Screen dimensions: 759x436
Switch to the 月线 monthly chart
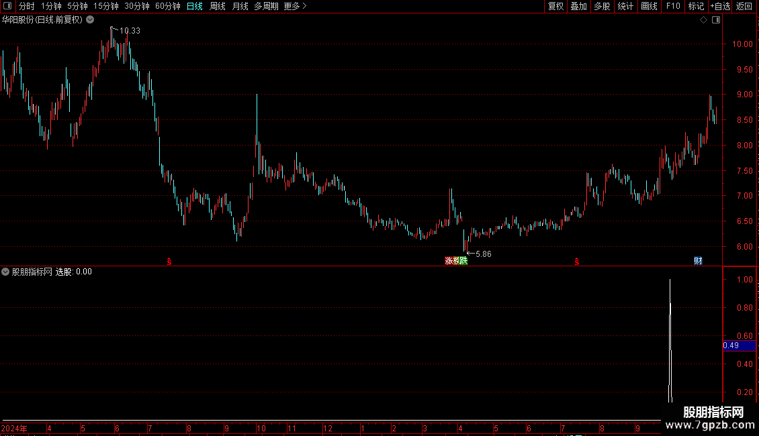tap(240, 6)
